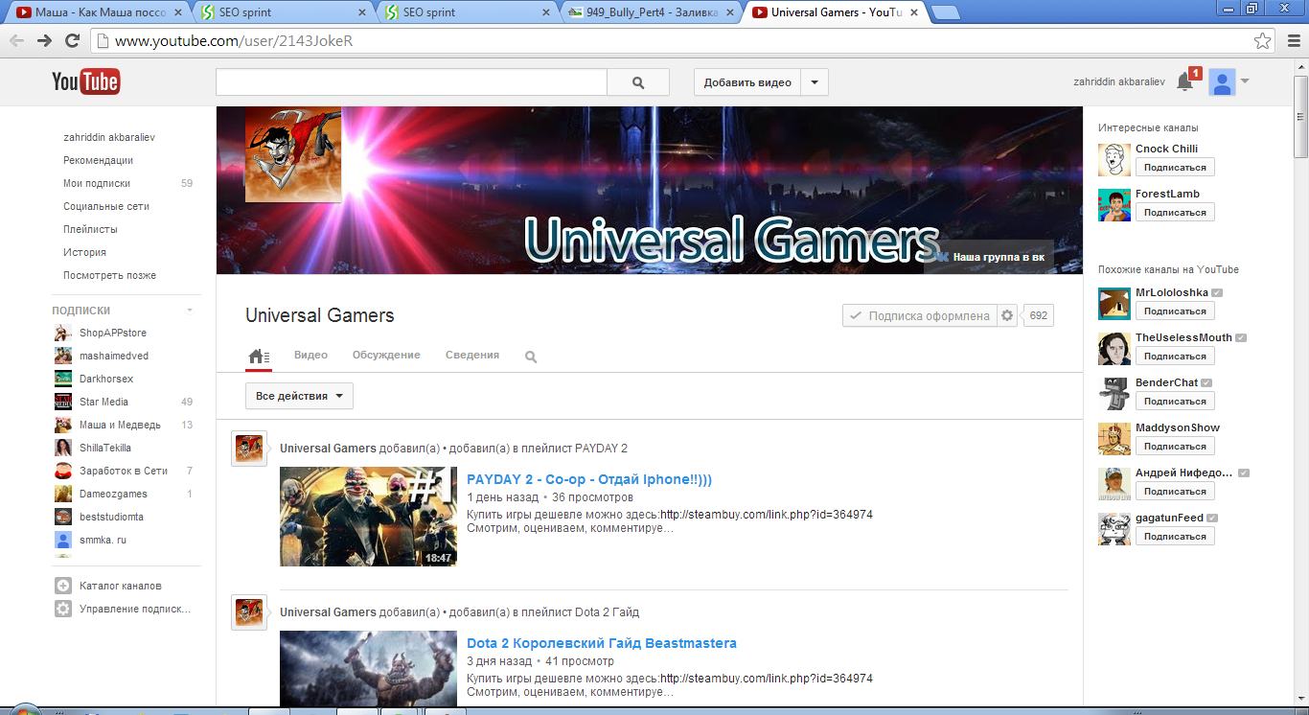Open Каталог каналов
Image resolution: width=1309 pixels, height=715 pixels.
pos(120,586)
